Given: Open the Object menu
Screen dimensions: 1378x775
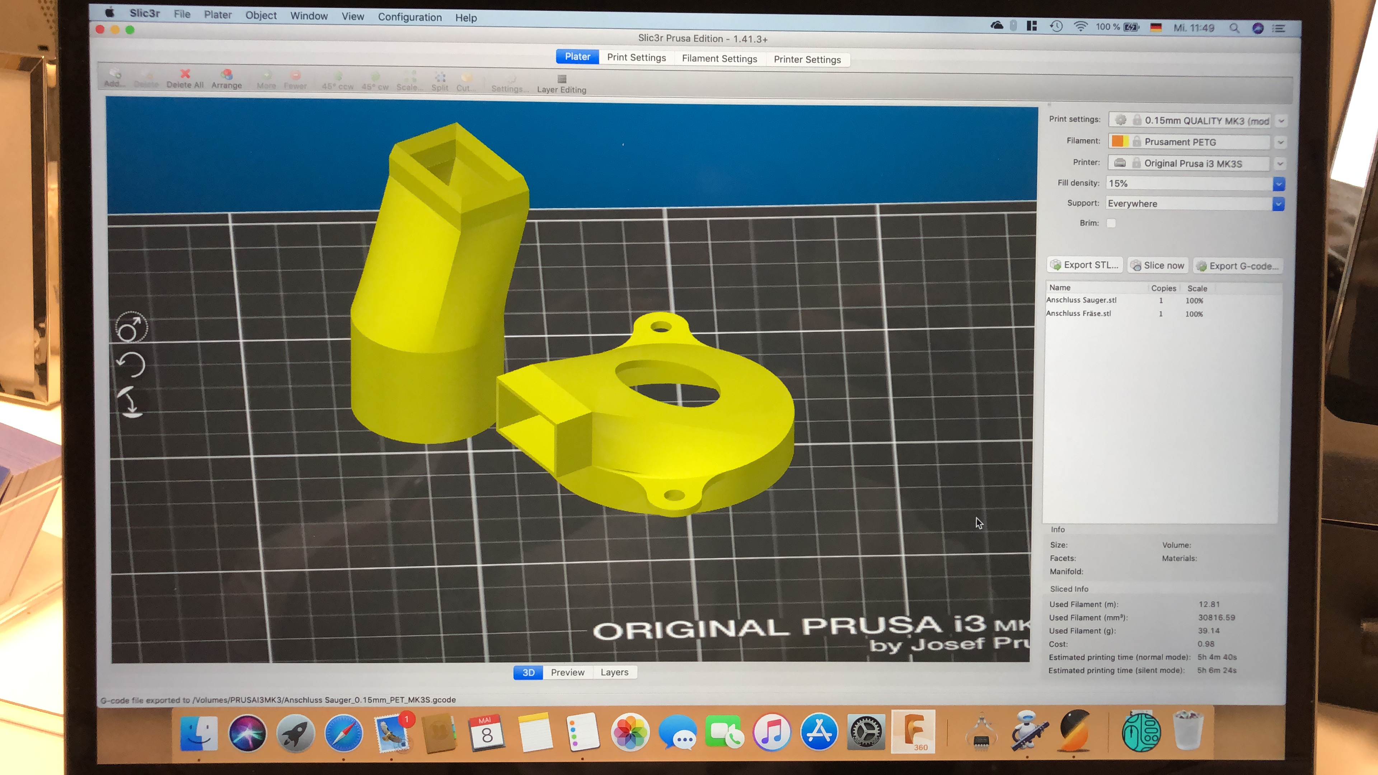Looking at the screenshot, I should (261, 15).
